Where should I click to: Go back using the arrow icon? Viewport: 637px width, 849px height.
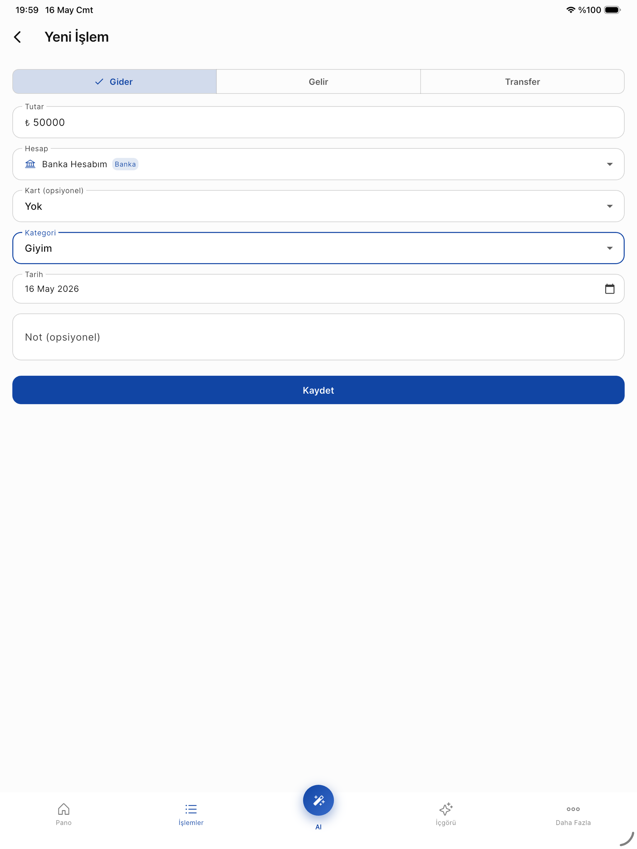[x=18, y=37]
